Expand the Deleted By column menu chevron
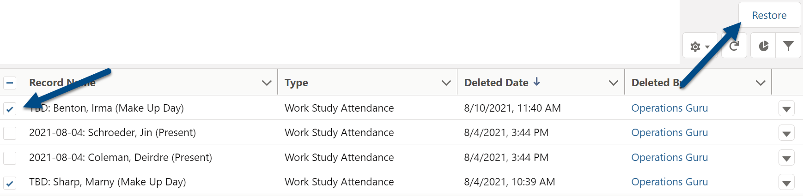This screenshot has height=196, width=803. click(x=760, y=83)
